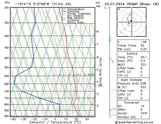The width and height of the screenshot is (161, 124).
Task: Click the 900 hPa pressure axis label
Action: tap(7, 116)
